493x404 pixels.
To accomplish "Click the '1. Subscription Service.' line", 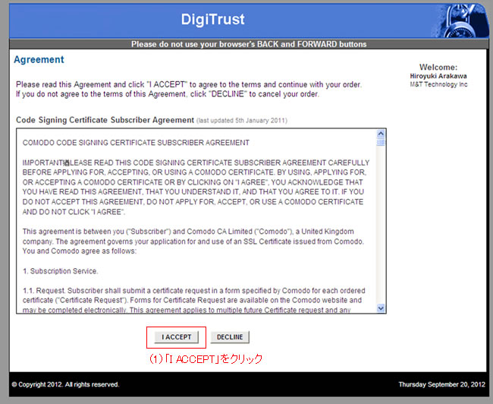I will [x=61, y=271].
